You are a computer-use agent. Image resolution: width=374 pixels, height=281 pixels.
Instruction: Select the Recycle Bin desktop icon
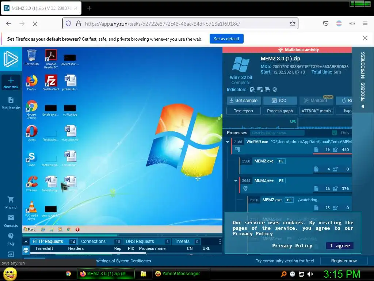pyautogui.click(x=31, y=57)
